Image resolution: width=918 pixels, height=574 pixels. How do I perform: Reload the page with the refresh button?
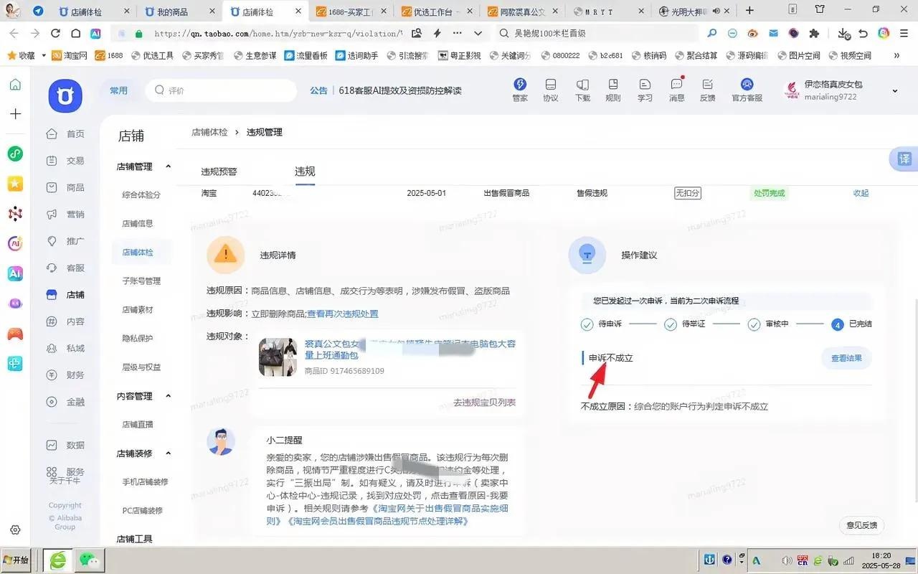coord(55,33)
